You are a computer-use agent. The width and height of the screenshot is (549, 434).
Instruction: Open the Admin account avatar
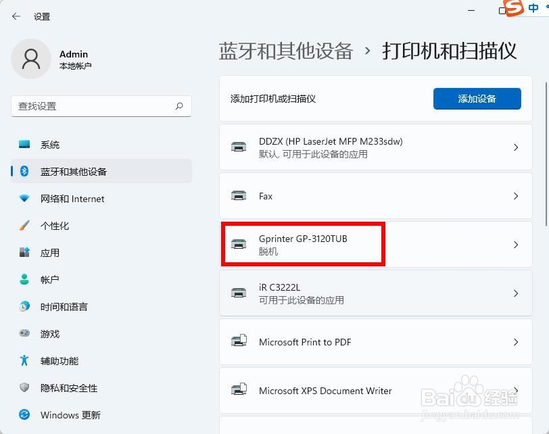point(31,59)
